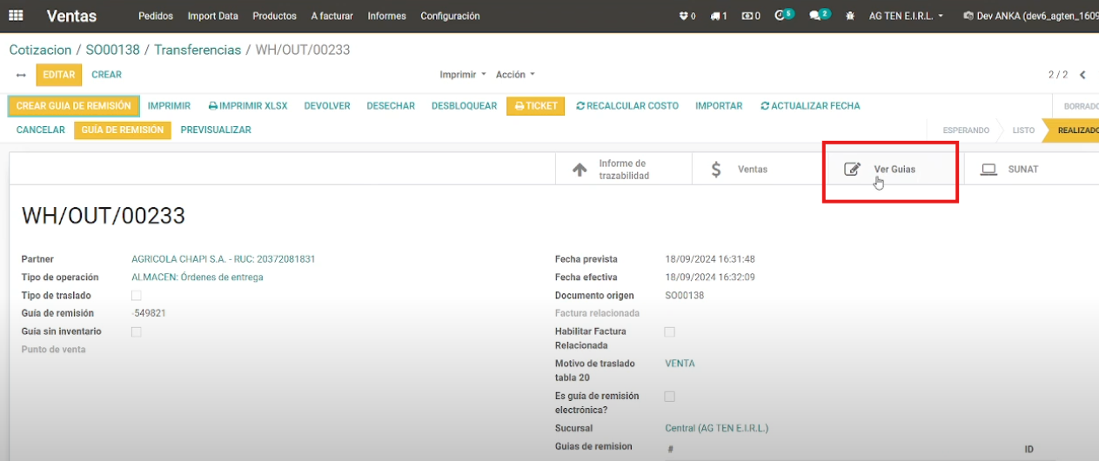The height and width of the screenshot is (461, 1099).
Task: Click the debug bug icon
Action: 849,16
